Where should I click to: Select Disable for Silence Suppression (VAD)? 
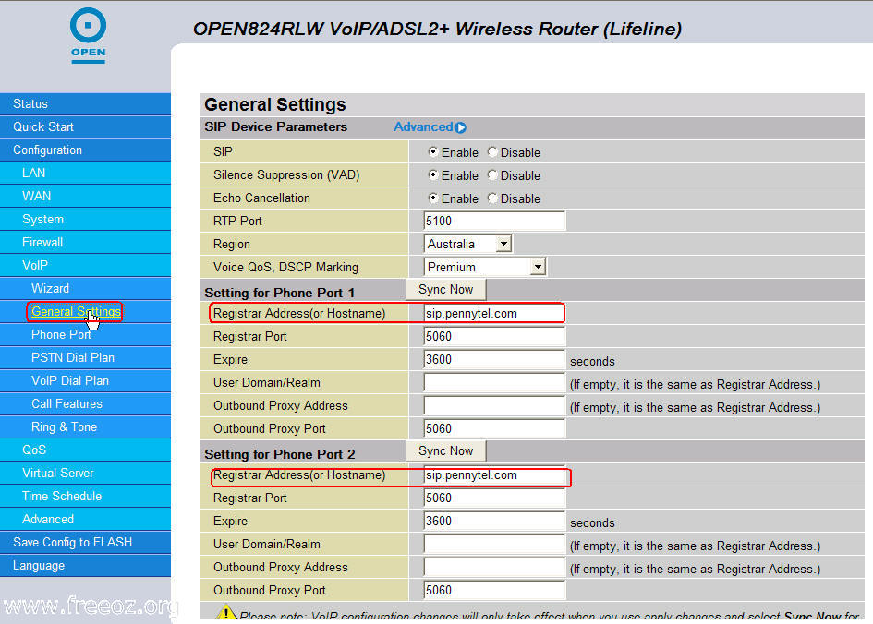492,175
